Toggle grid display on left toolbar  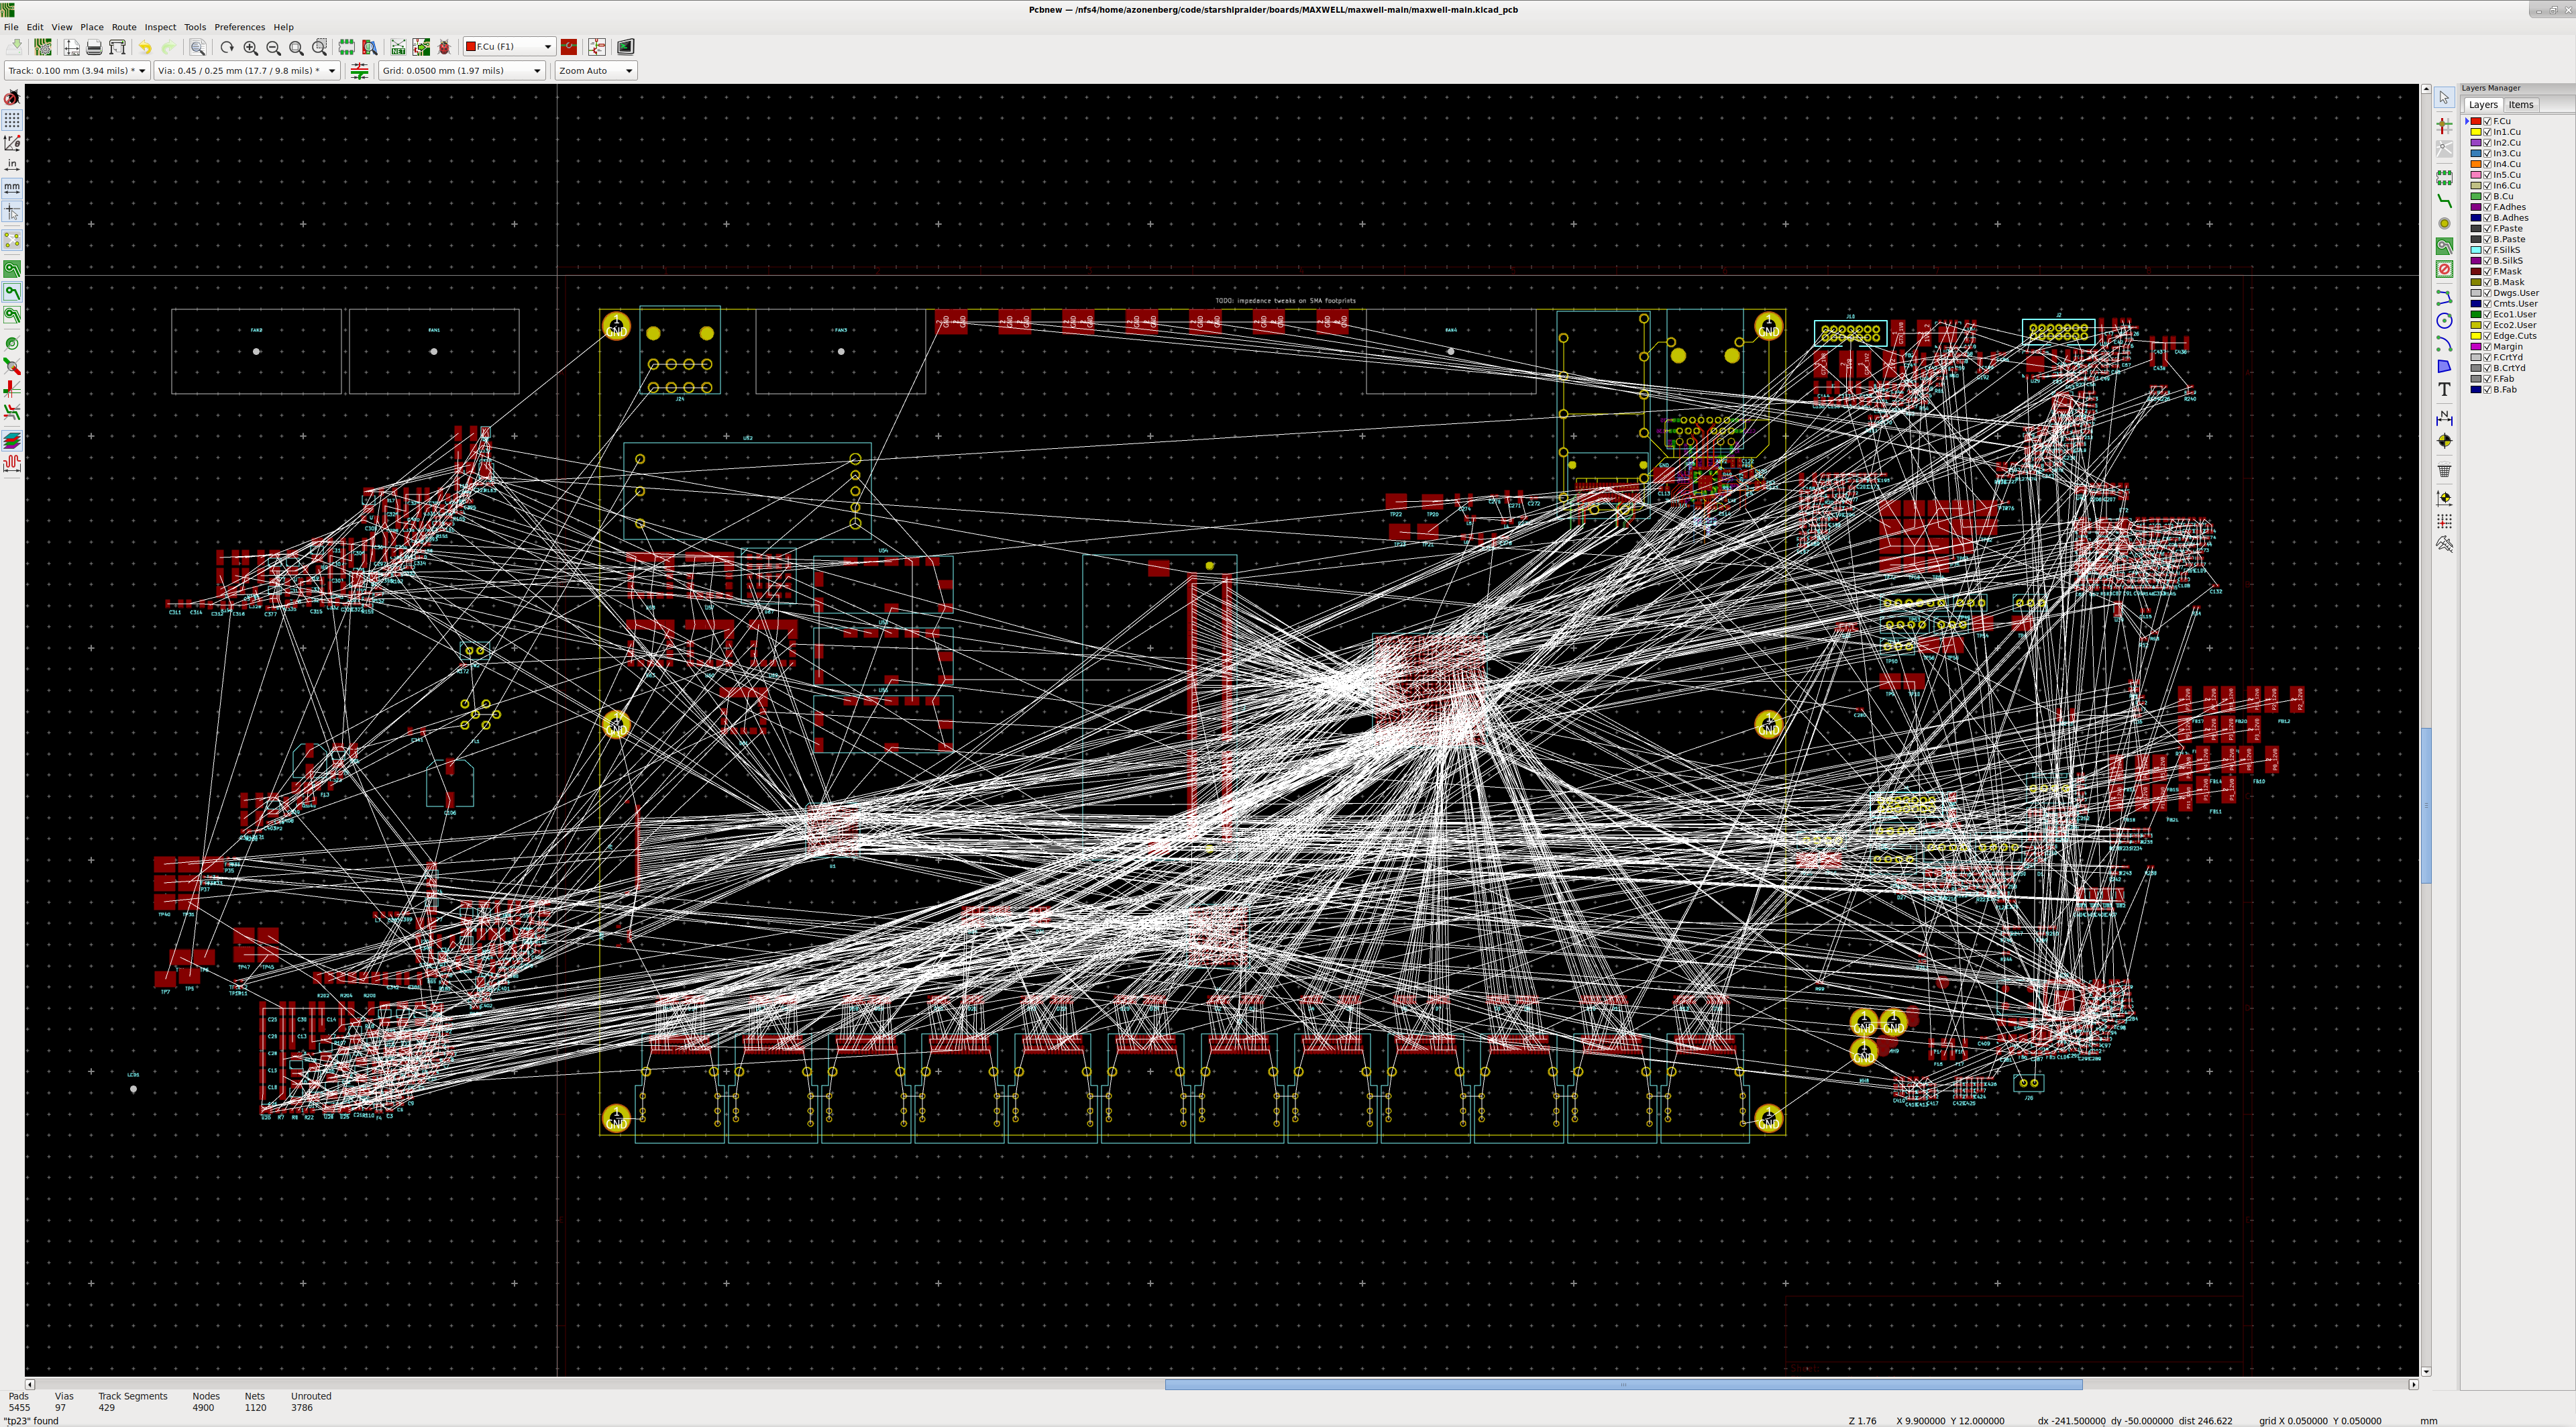click(12, 120)
